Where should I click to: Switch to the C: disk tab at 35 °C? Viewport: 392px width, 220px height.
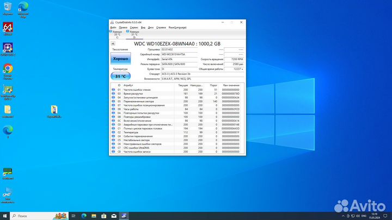click(x=117, y=34)
